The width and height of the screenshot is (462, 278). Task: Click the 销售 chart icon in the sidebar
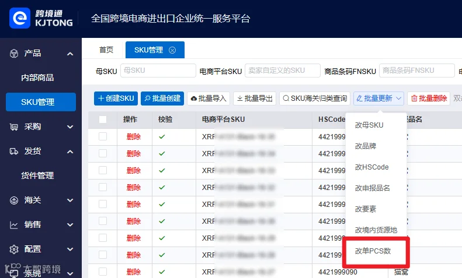click(x=14, y=225)
